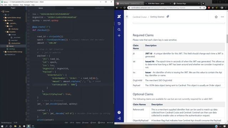Reload the browser page
The height and width of the screenshot is (128, 228).
click(125, 8)
